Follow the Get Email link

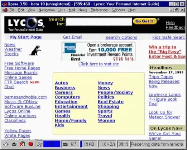72,37
